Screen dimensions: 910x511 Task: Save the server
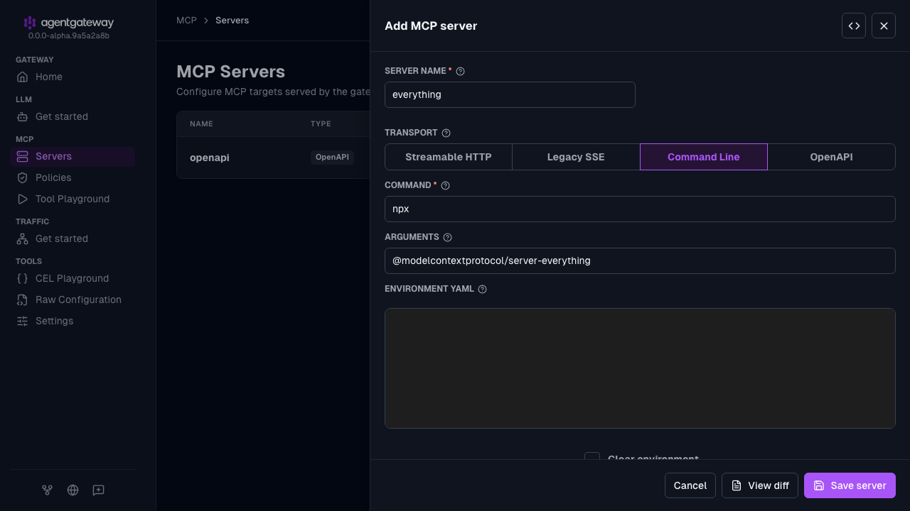pos(850,485)
